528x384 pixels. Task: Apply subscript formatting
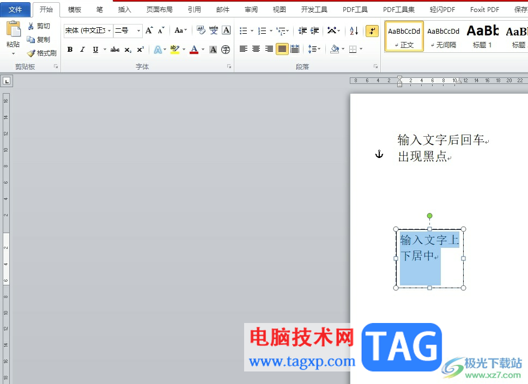(x=128, y=50)
